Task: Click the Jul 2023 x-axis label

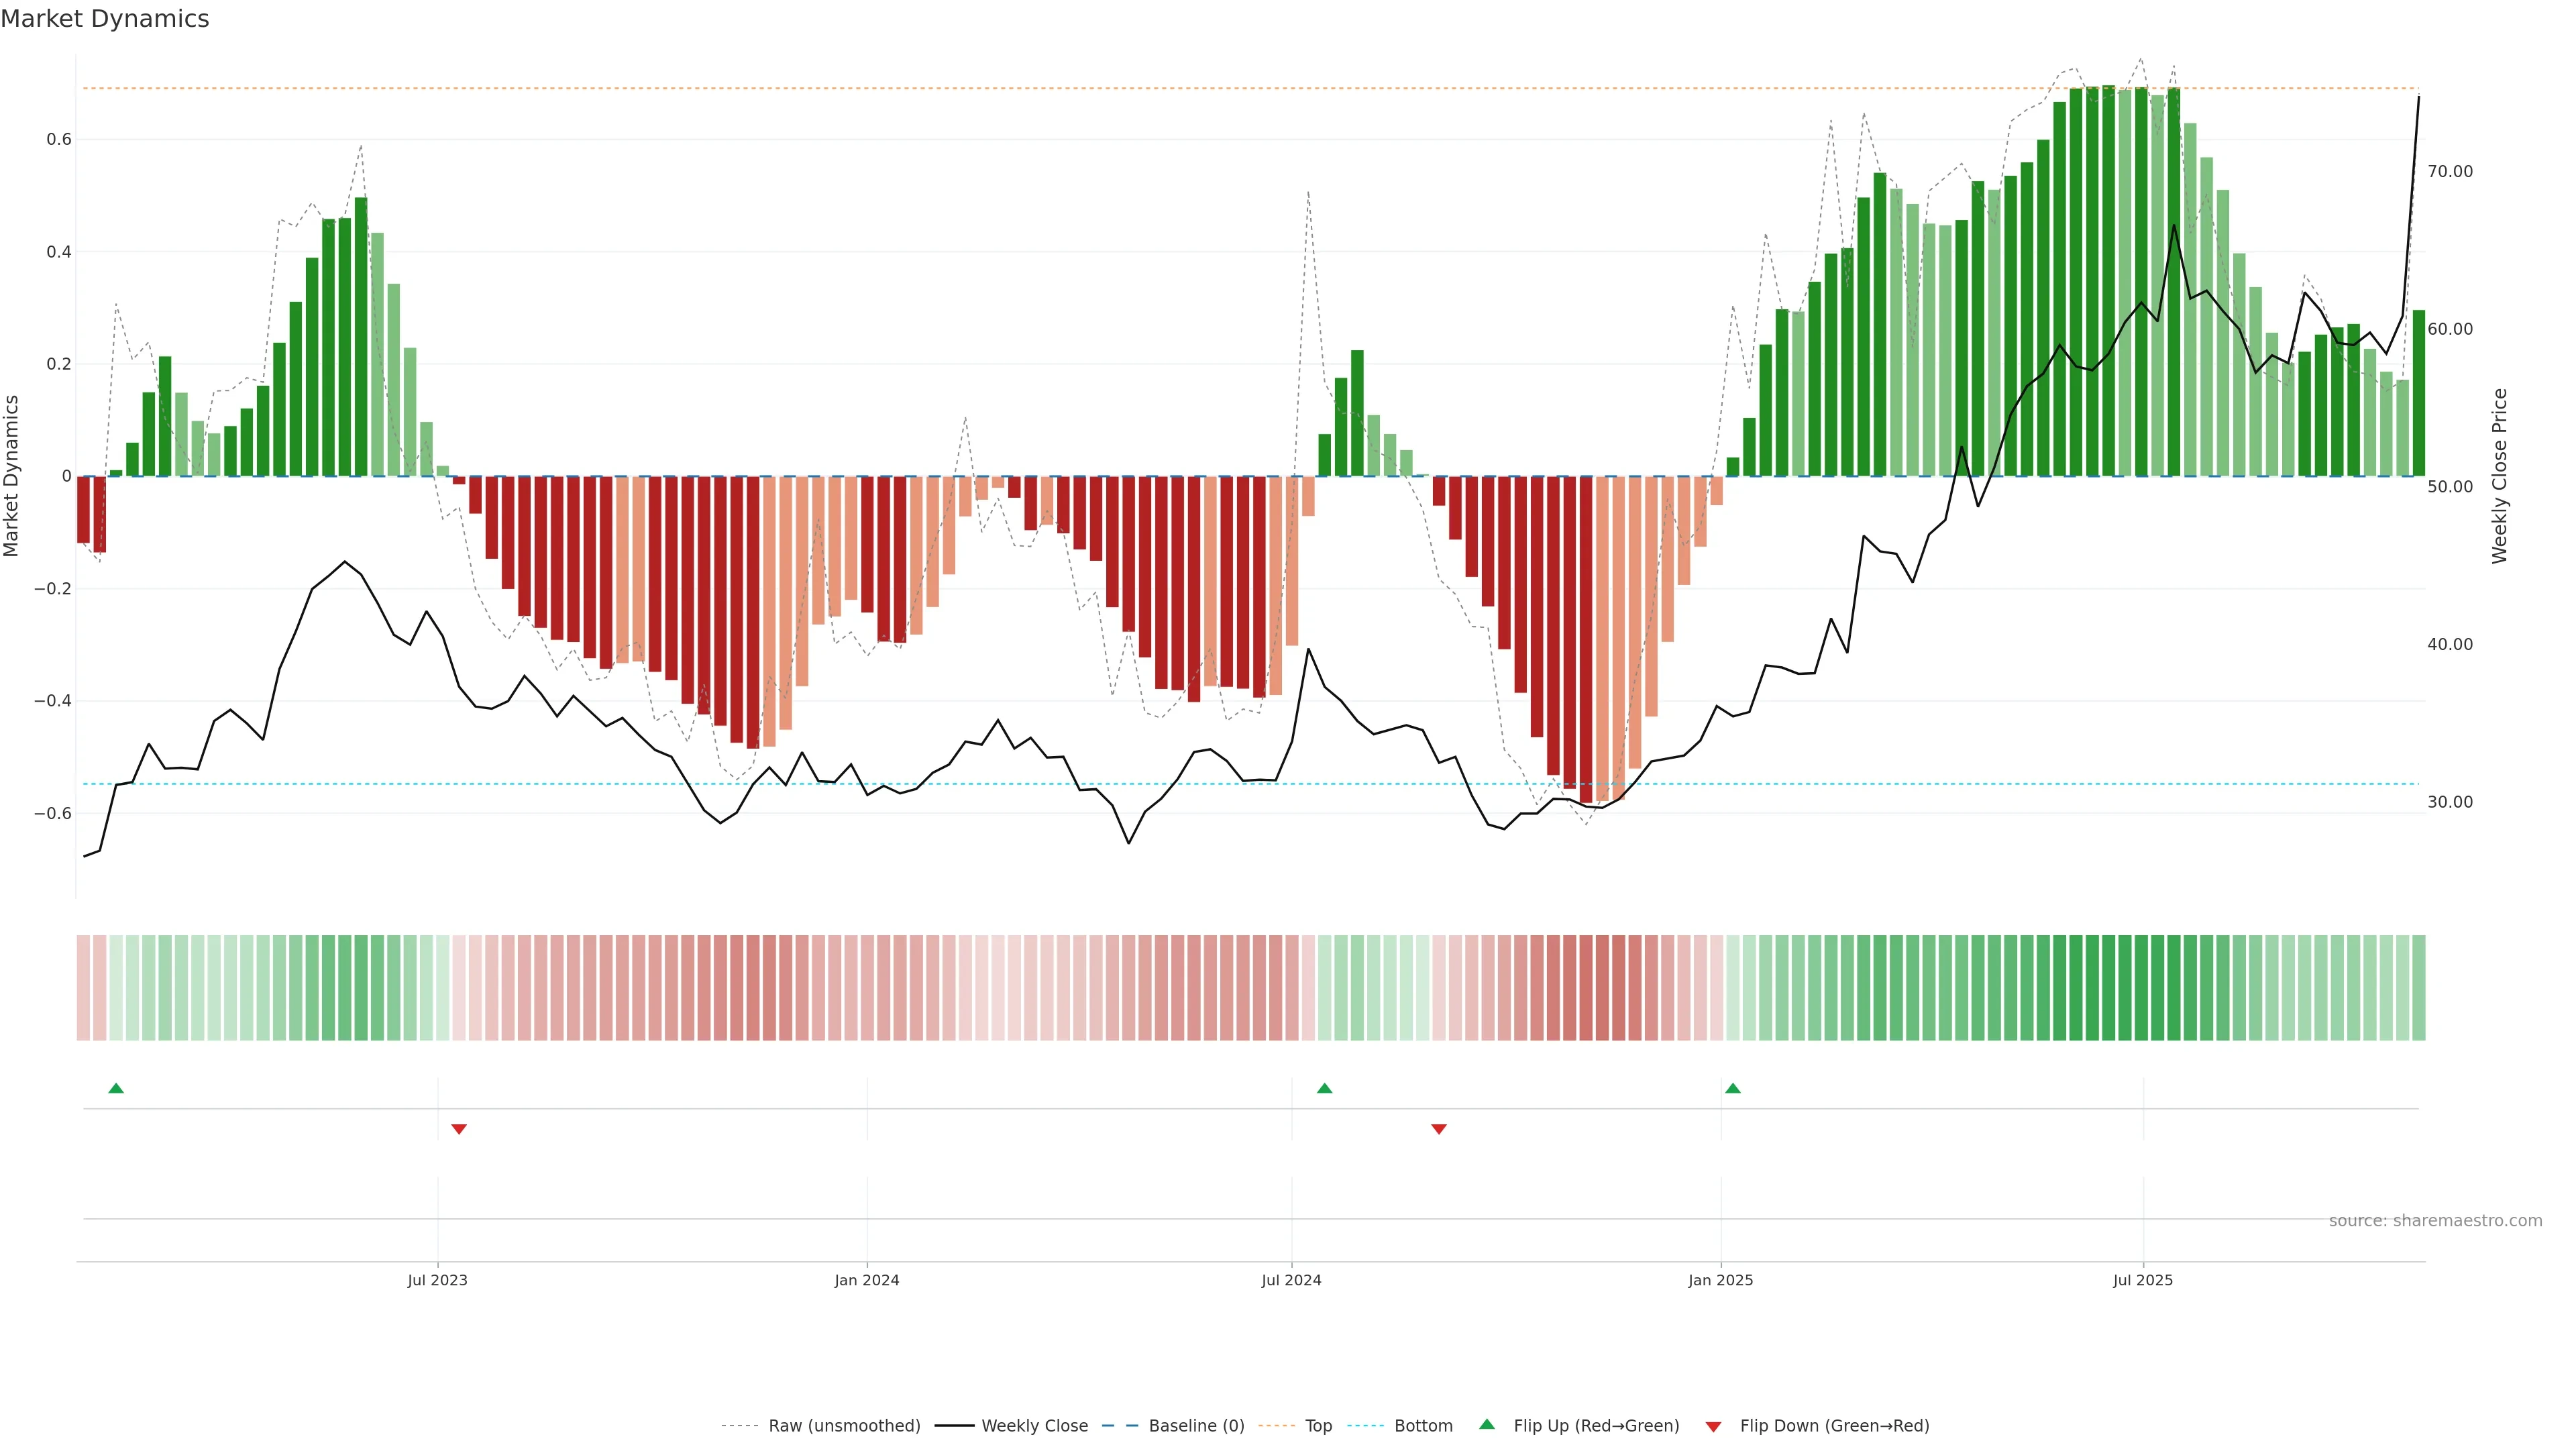Action: pyautogui.click(x=437, y=1280)
